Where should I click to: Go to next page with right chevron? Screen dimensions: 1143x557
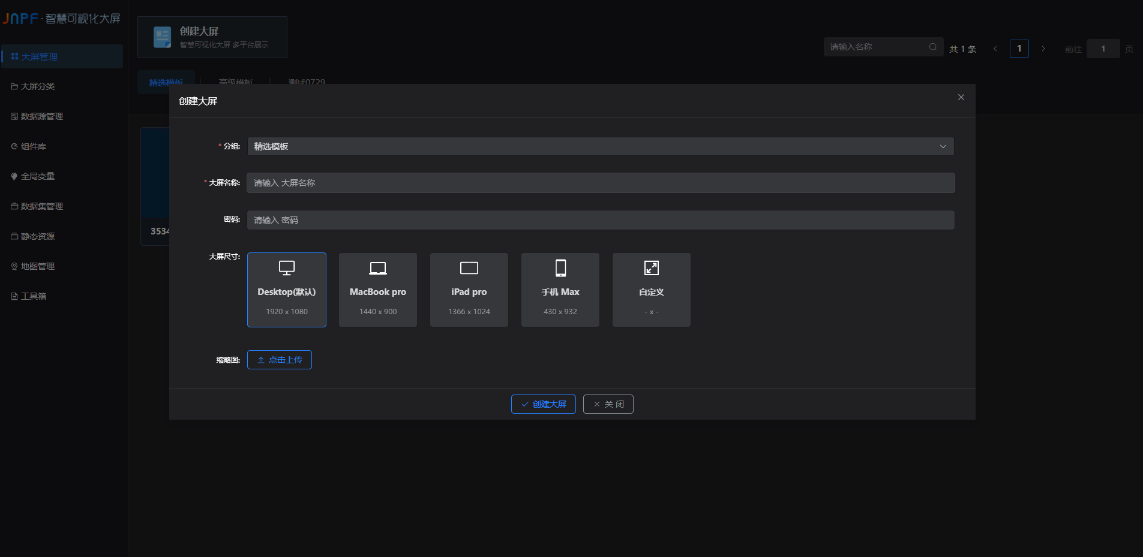(1043, 49)
